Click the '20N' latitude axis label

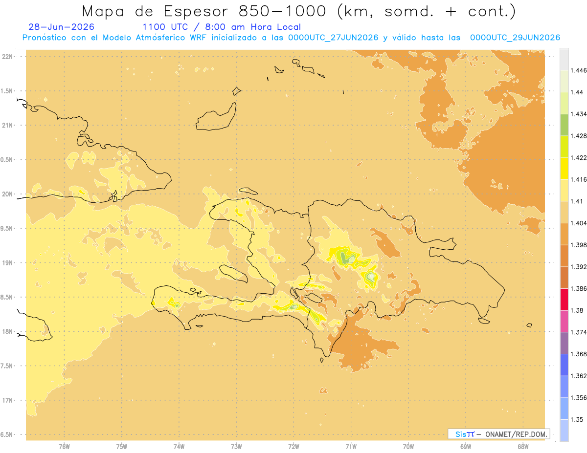point(7,194)
